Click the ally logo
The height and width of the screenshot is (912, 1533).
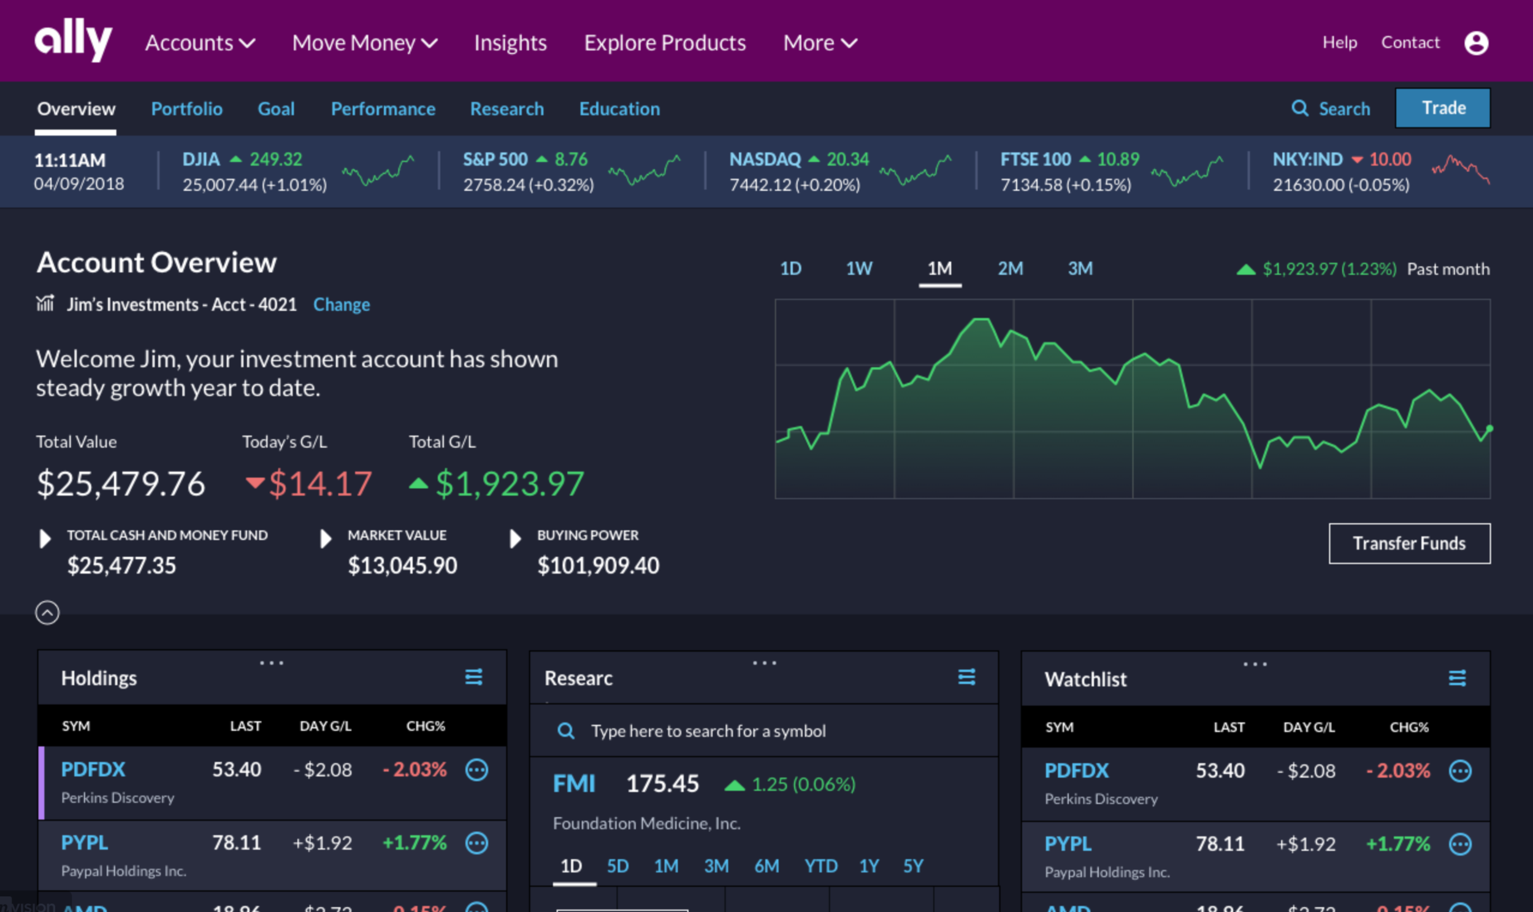pos(73,40)
